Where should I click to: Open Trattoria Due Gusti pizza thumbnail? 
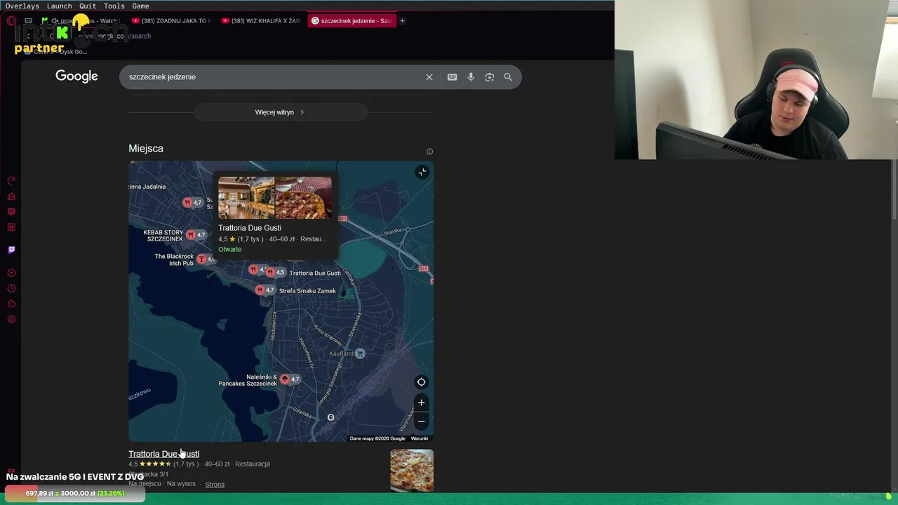[x=412, y=470]
